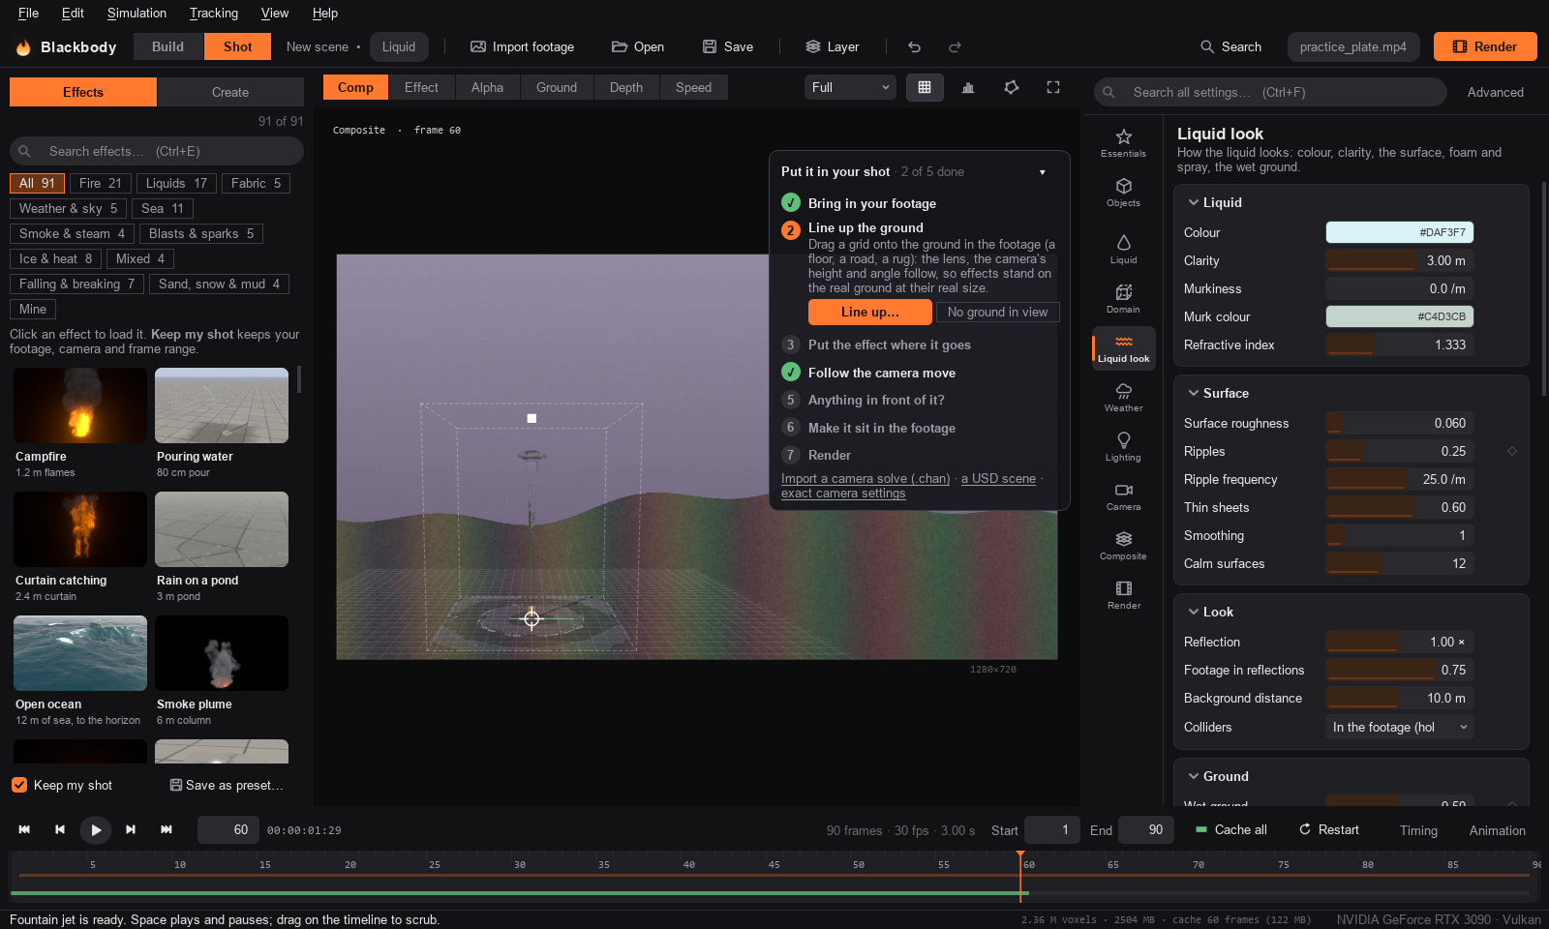This screenshot has height=929, width=1549.
Task: Switch to the Depth view tab
Action: pyautogui.click(x=625, y=87)
